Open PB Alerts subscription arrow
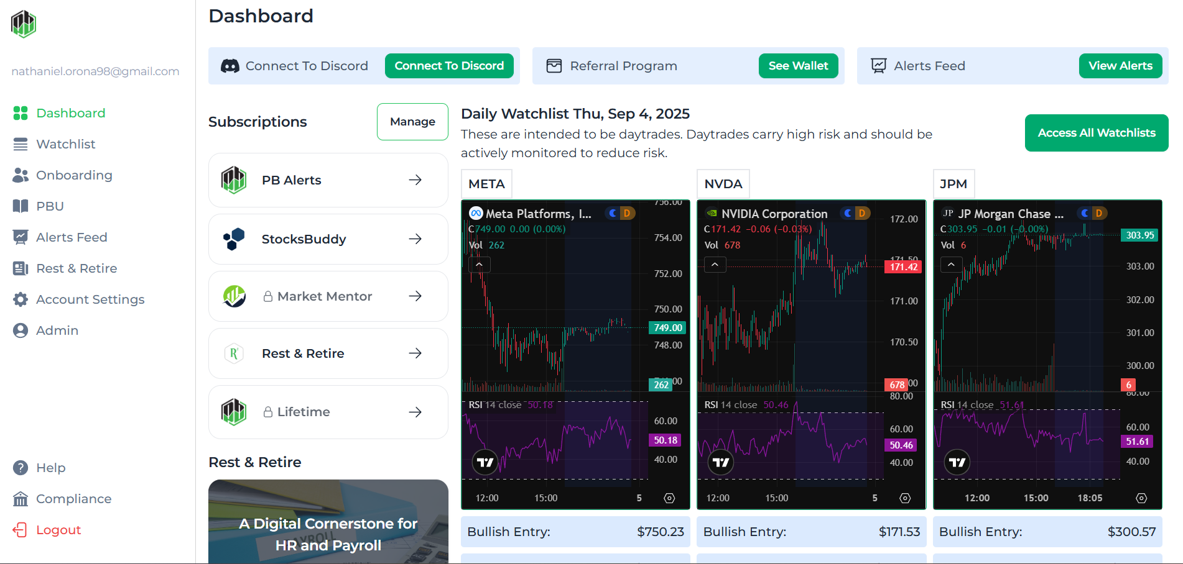The image size is (1183, 564). click(415, 180)
